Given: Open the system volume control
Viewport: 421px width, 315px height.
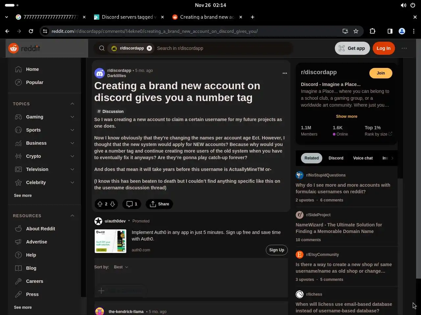Looking at the screenshot, I should [x=403, y=5].
